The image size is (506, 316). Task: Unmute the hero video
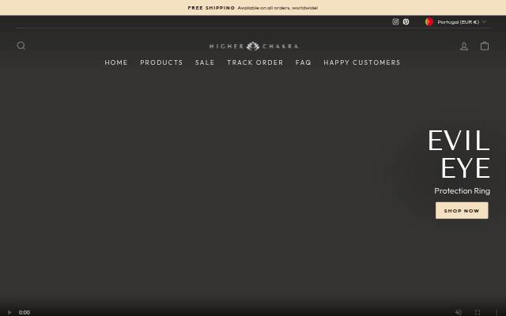coord(458,312)
